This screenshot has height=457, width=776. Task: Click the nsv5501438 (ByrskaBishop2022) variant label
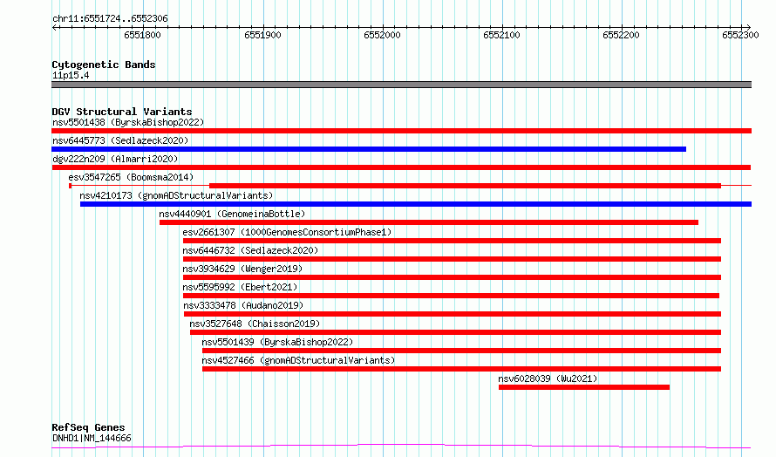pos(128,122)
